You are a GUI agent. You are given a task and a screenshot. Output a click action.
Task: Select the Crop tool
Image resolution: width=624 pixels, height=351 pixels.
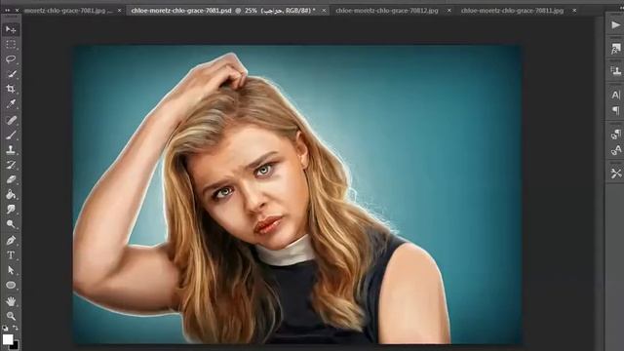tap(11, 89)
